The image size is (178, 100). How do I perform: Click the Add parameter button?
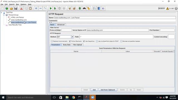[x=94, y=90]
